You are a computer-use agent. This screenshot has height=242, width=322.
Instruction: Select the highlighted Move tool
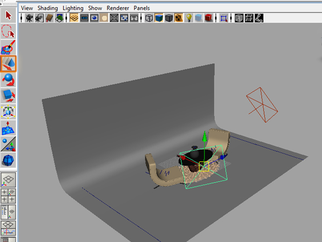(9, 64)
